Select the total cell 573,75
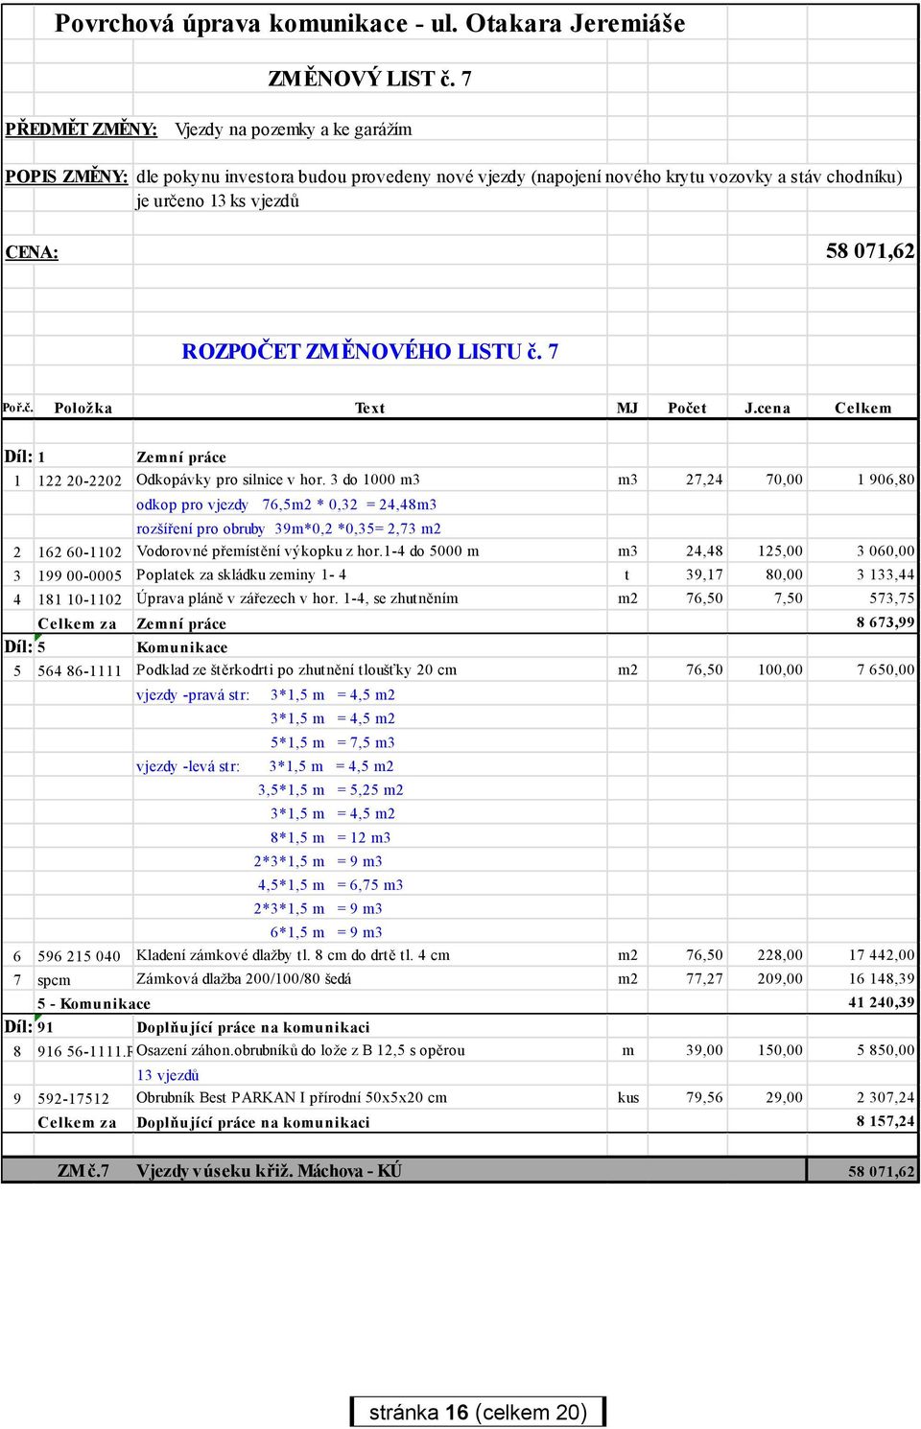The height and width of the screenshot is (1429, 921). point(891,598)
